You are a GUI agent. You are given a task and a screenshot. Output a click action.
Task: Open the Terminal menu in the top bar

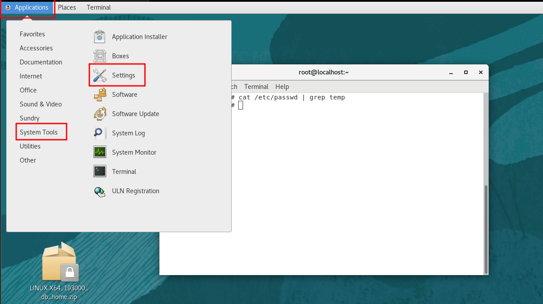[99, 7]
